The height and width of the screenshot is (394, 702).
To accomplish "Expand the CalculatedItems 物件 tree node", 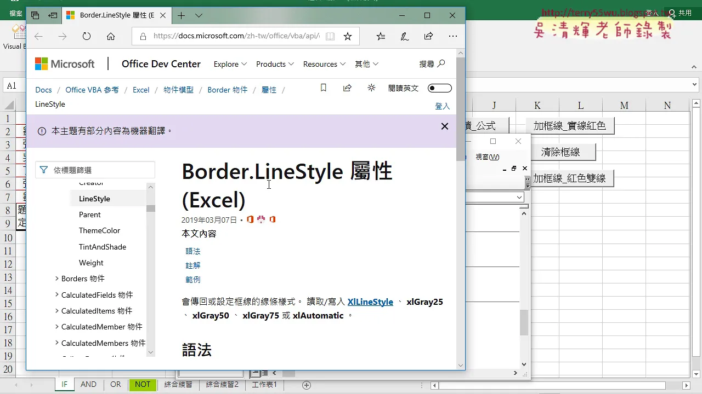I will tap(57, 311).
